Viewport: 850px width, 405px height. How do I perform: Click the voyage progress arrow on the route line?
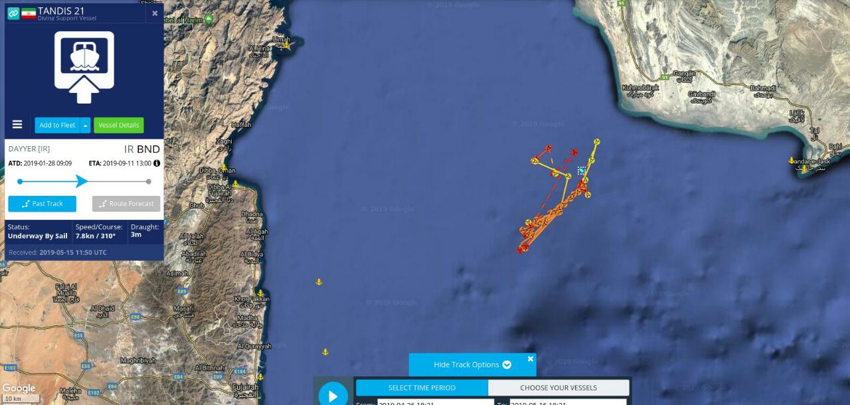82,181
